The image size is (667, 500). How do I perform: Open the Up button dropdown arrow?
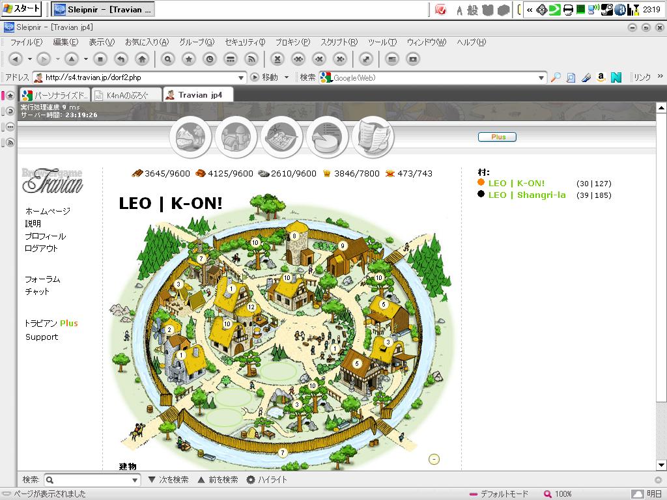click(x=85, y=59)
